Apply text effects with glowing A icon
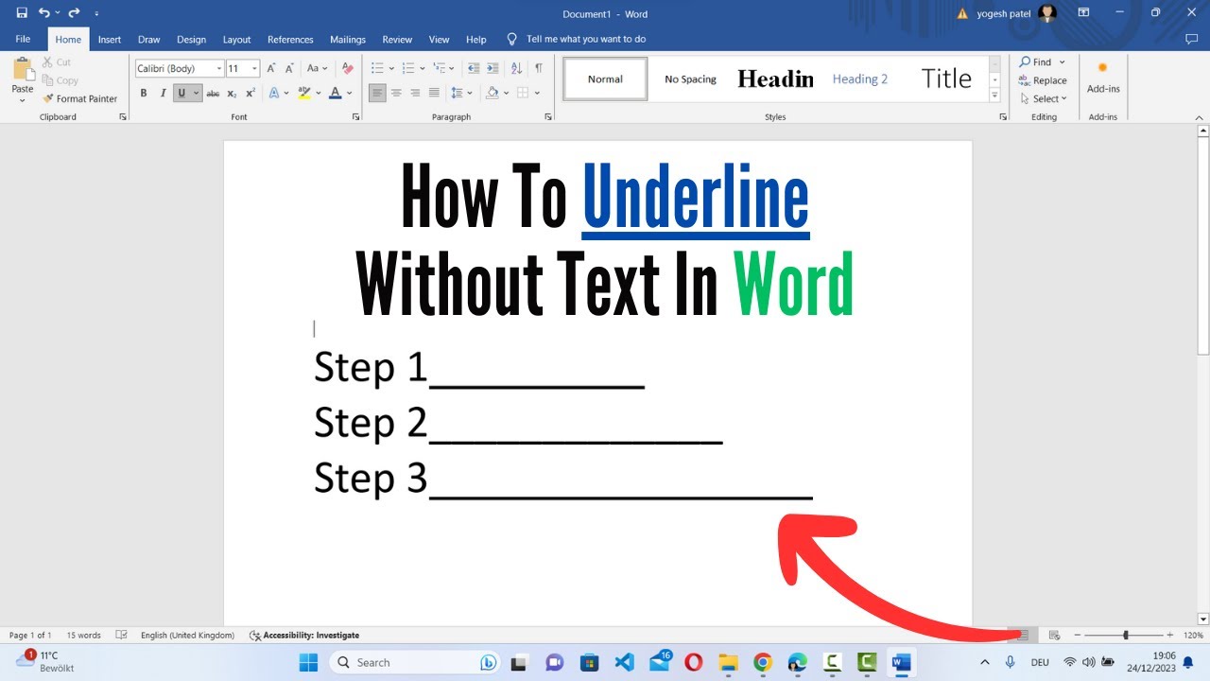This screenshot has width=1210, height=681. click(x=273, y=93)
